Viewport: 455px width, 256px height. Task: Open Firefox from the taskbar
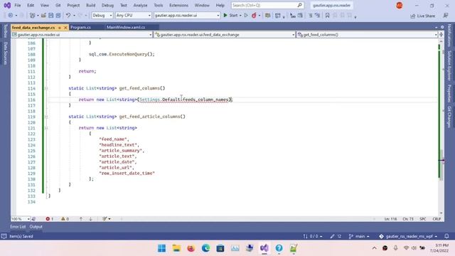click(x=191, y=248)
